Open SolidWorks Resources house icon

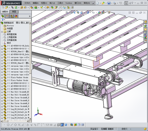145,22
